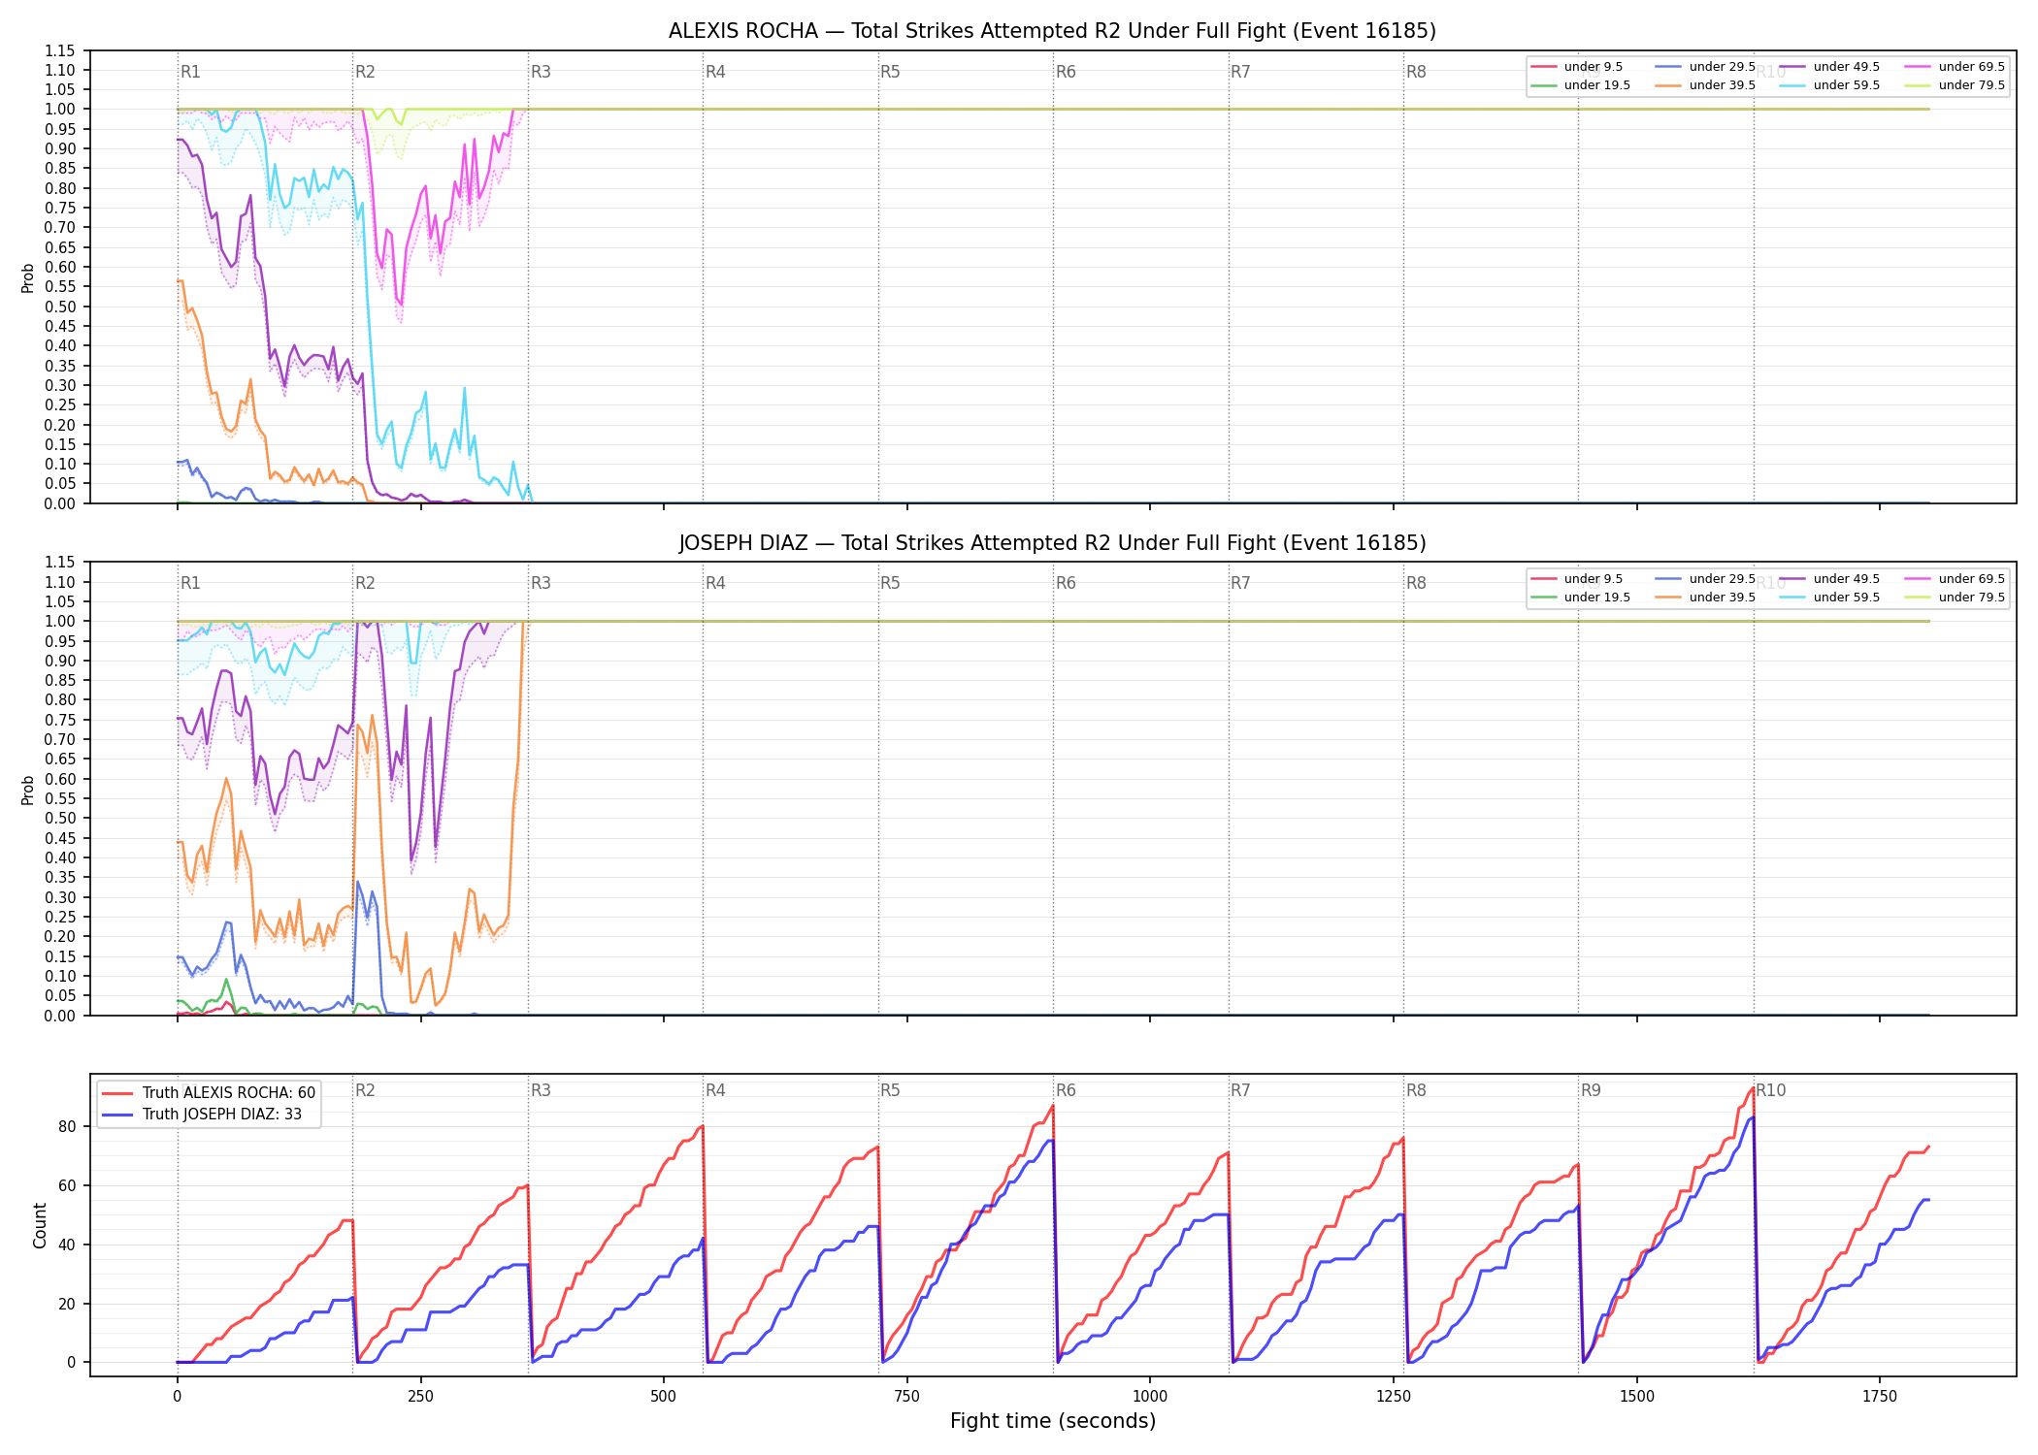Click the R6 round marker in top chart
Screen dimensions: 2038x1455
[x=1066, y=72]
